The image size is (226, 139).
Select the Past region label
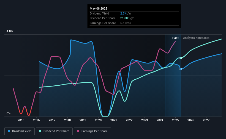(175, 38)
